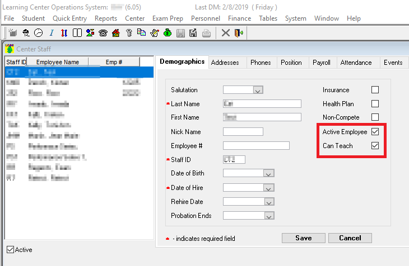Sort by Employee Name column header
This screenshot has width=409, height=266.
[58, 62]
